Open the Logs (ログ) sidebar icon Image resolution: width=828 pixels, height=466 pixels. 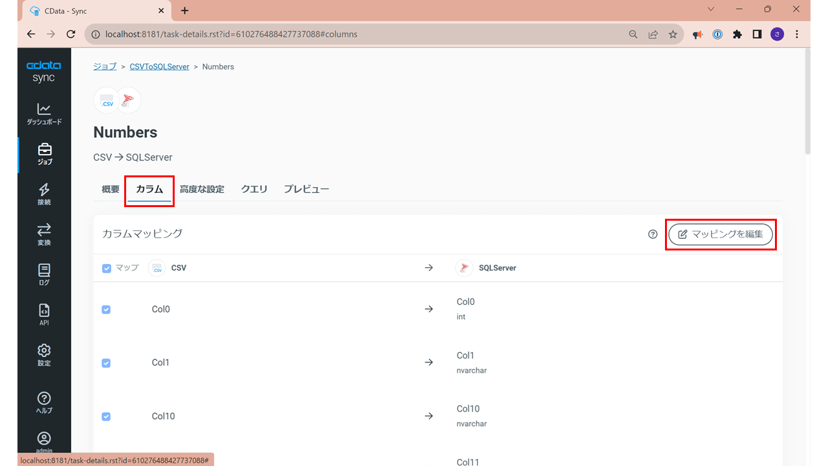44,274
